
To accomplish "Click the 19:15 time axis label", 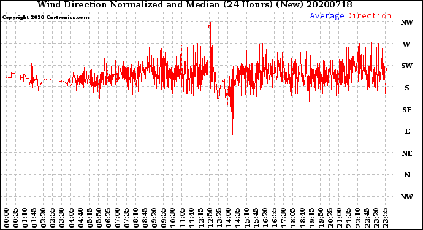I will click(x=311, y=218).
